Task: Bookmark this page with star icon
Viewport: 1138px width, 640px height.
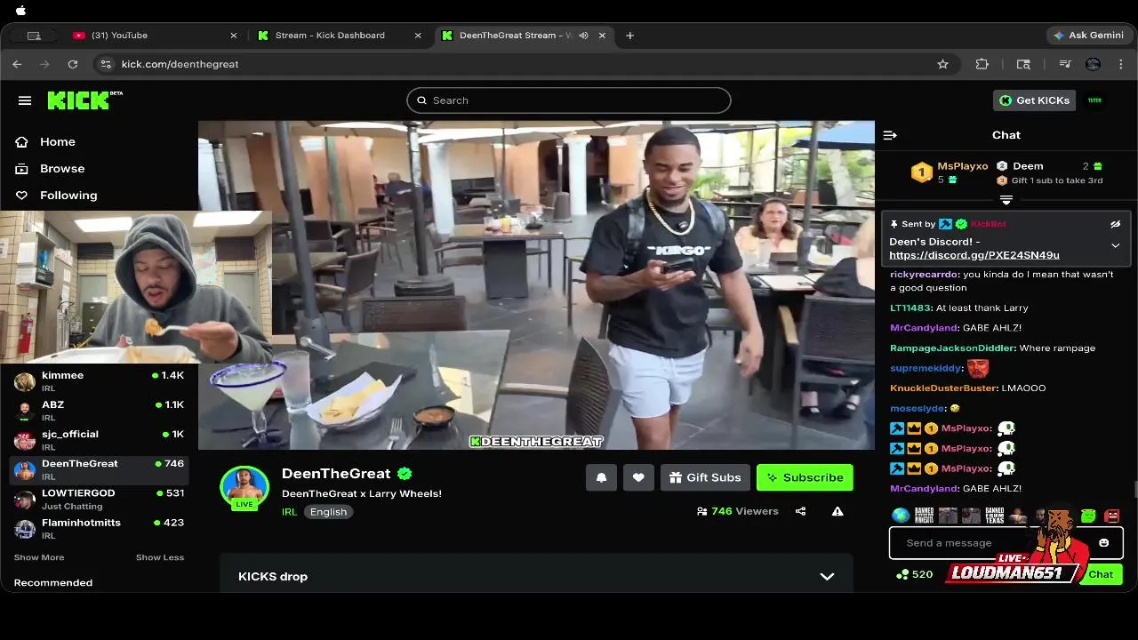Action: pyautogui.click(x=942, y=64)
